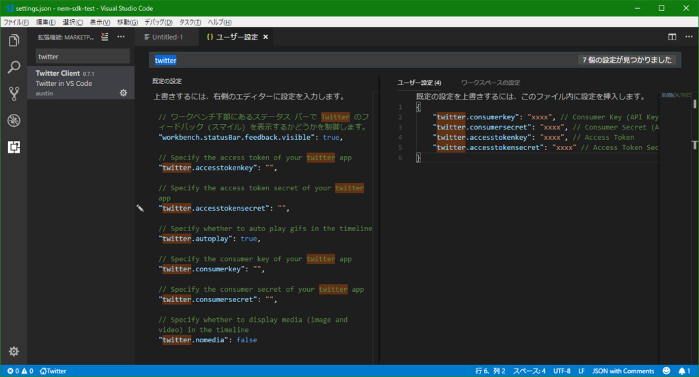Click workbench.statusBar.feedback.visible setting line
Screen dimensions: 699x377
251,138
